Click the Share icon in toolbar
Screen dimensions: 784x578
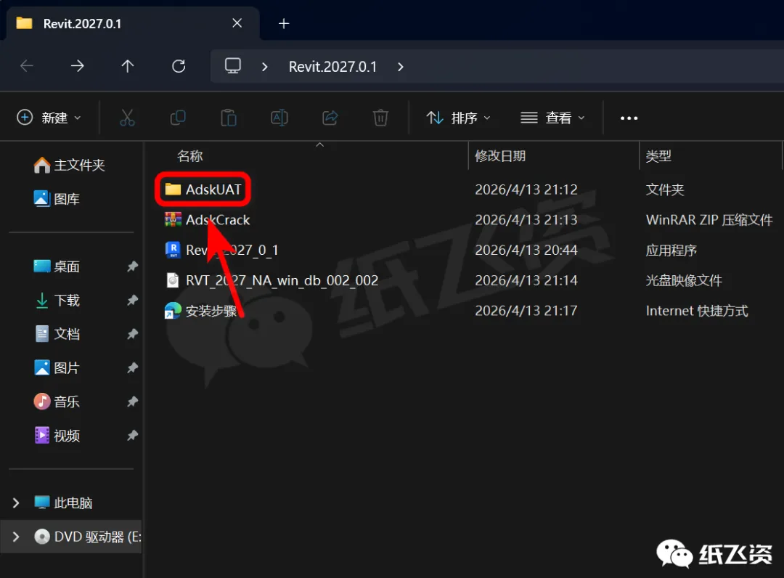(330, 118)
